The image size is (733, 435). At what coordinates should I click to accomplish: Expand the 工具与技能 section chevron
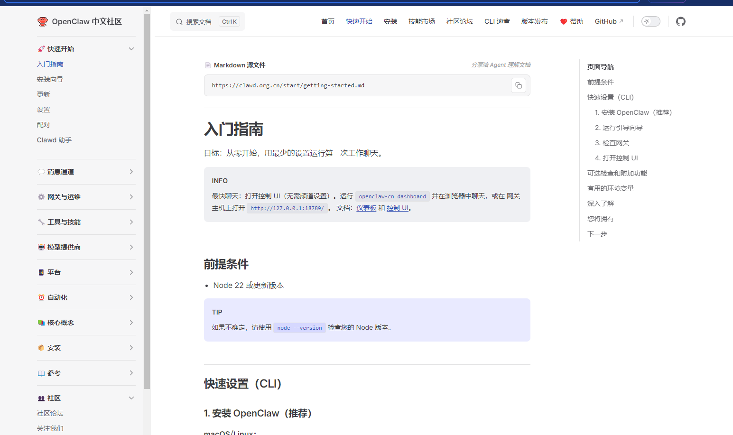[x=131, y=222]
